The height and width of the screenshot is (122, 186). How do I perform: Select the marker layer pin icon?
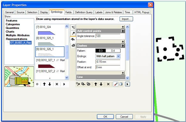coord(73,33)
